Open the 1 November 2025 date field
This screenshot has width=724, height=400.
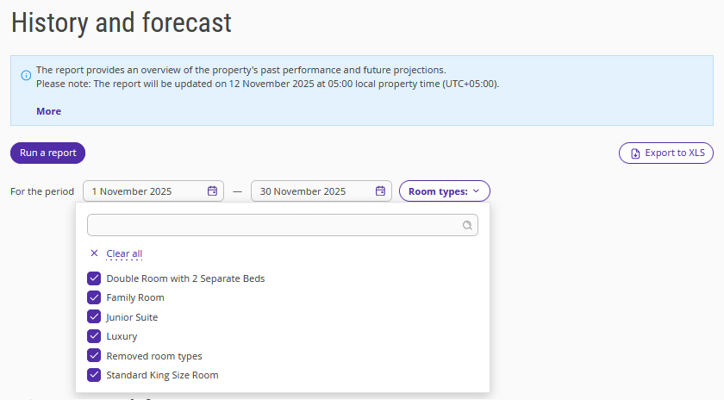153,191
